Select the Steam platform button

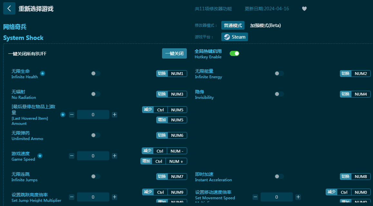234,37
